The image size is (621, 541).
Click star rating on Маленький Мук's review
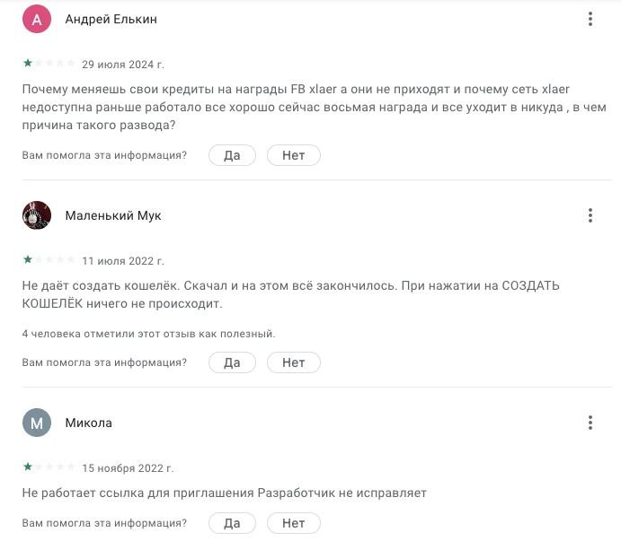pos(49,260)
